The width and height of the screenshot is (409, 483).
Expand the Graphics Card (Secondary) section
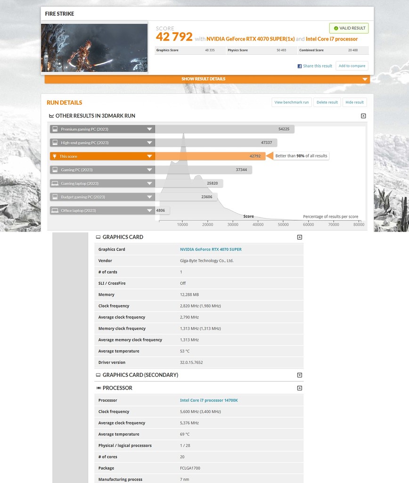299,375
